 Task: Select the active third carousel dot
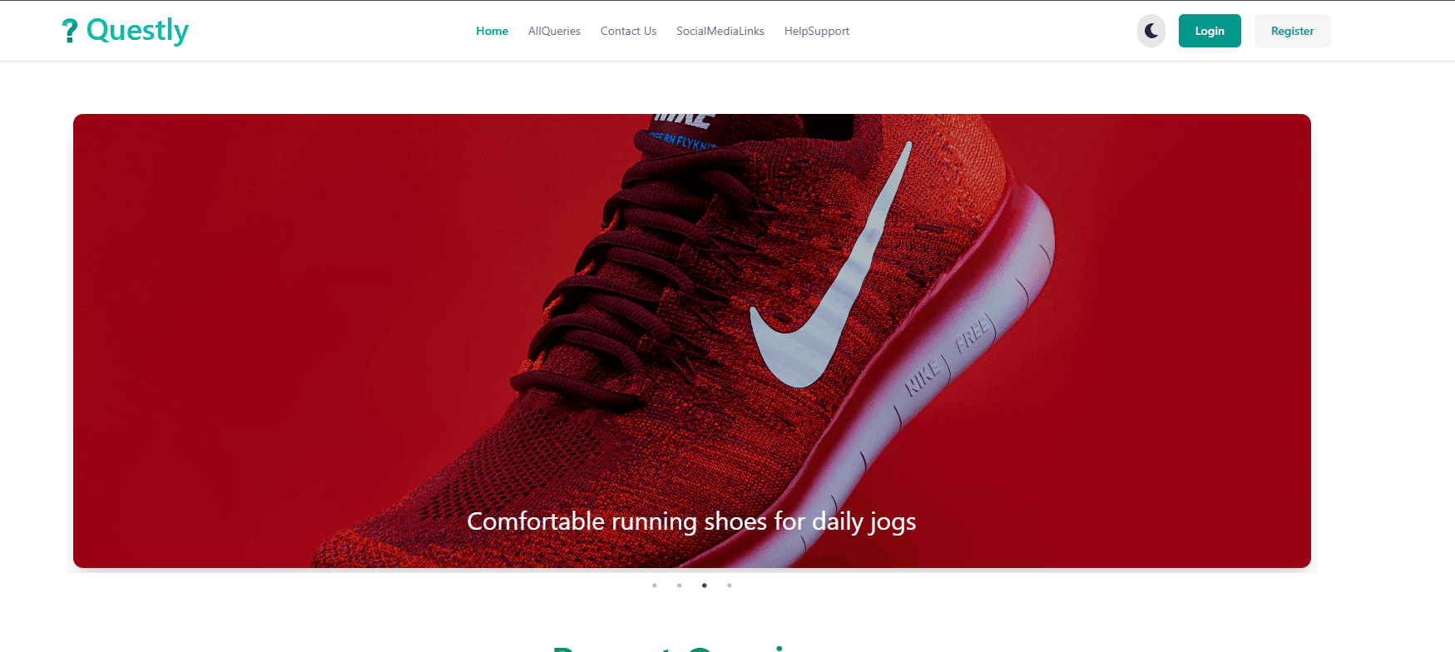[x=705, y=585]
